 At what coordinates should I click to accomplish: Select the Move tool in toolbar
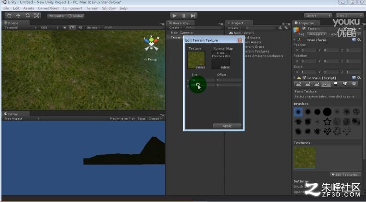[x=18, y=16]
